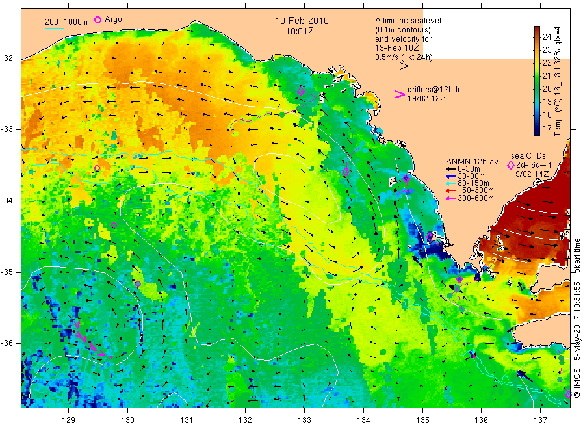585x429 pixels.
Task: Select seal CTD diamond at the bottom-right corner of the map
Action: tap(568, 395)
